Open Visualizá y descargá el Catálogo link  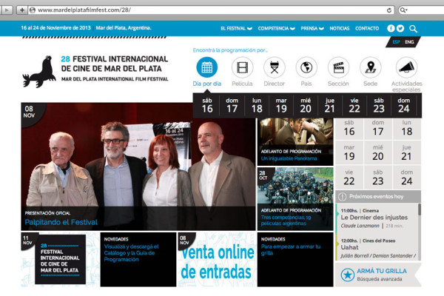point(132,253)
